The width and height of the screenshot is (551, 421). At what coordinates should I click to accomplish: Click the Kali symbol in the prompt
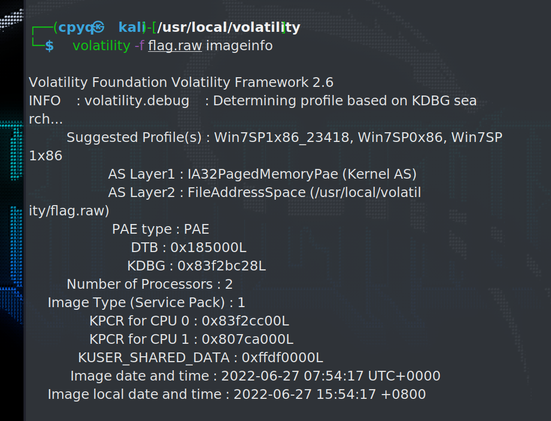pos(98,27)
